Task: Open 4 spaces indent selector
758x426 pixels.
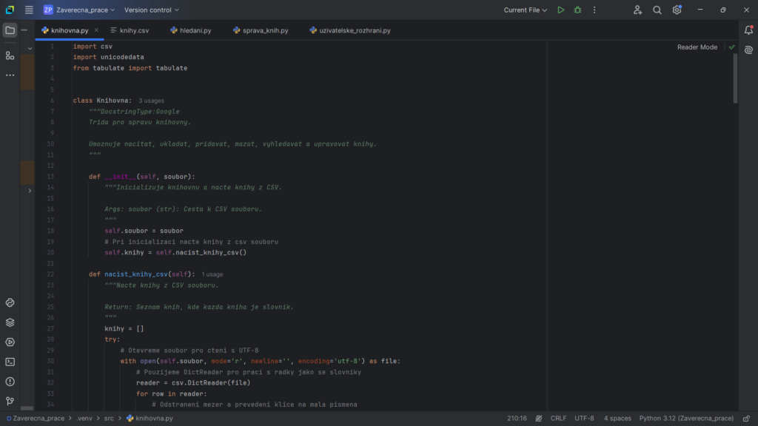Action: [617, 419]
